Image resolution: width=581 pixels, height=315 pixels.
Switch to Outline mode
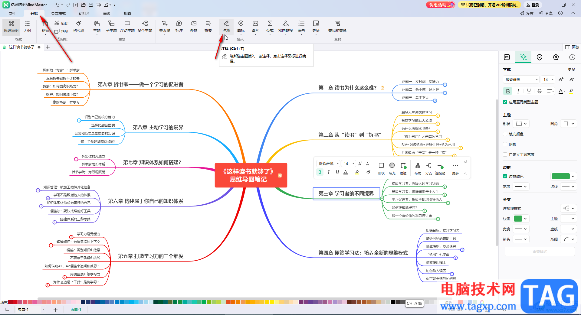click(27, 27)
